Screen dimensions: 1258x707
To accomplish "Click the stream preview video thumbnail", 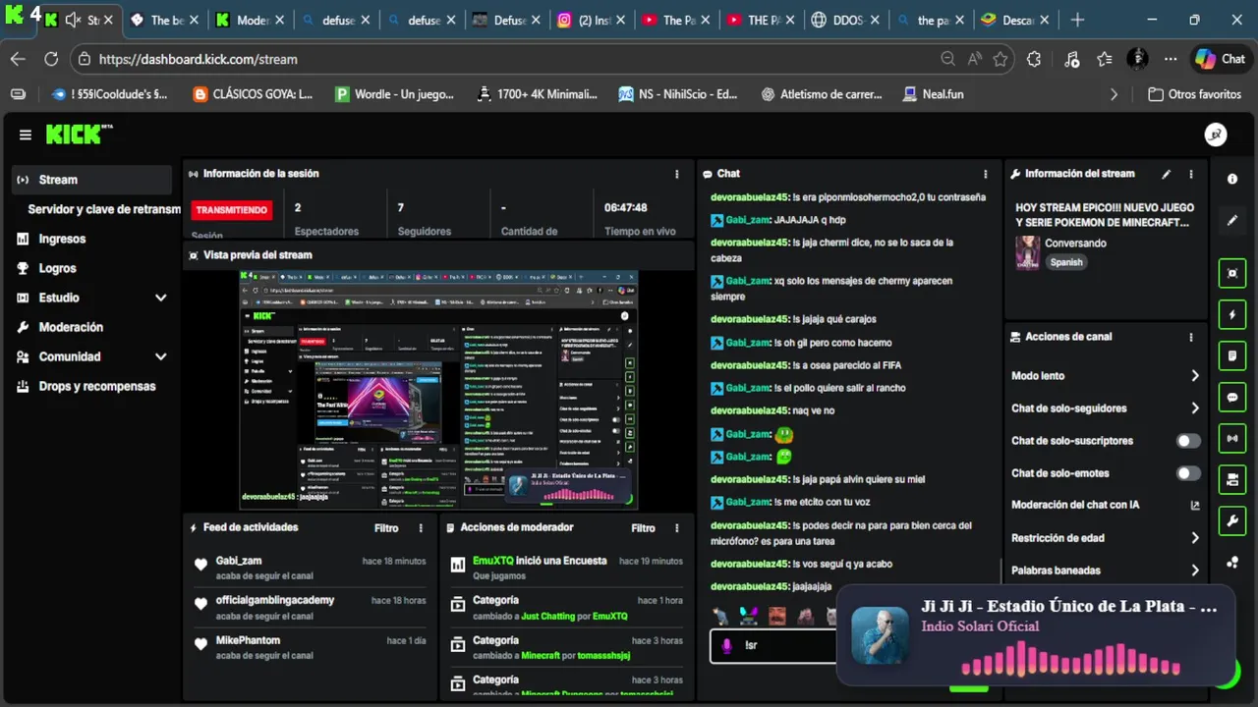I will 438,391.
